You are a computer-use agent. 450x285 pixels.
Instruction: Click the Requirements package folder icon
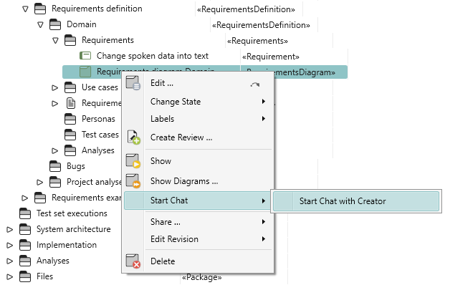70,40
